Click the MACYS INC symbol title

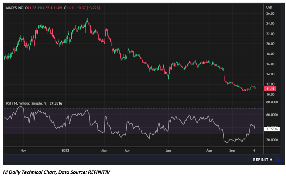coord(15,8)
